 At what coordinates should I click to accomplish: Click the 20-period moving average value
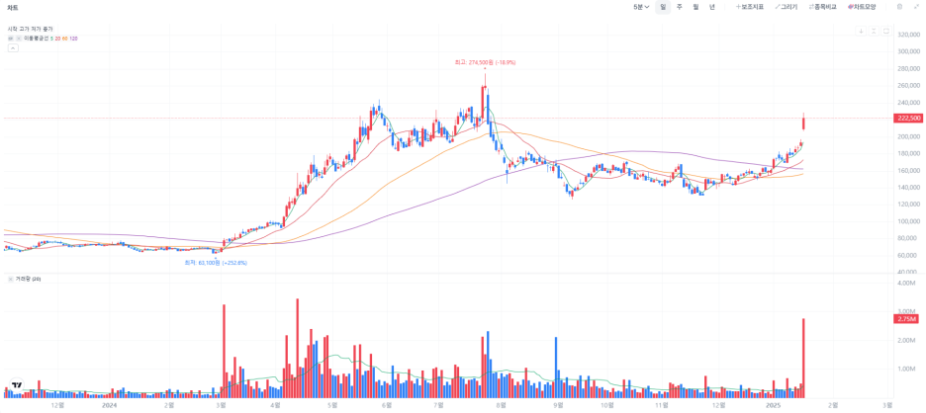coord(57,39)
